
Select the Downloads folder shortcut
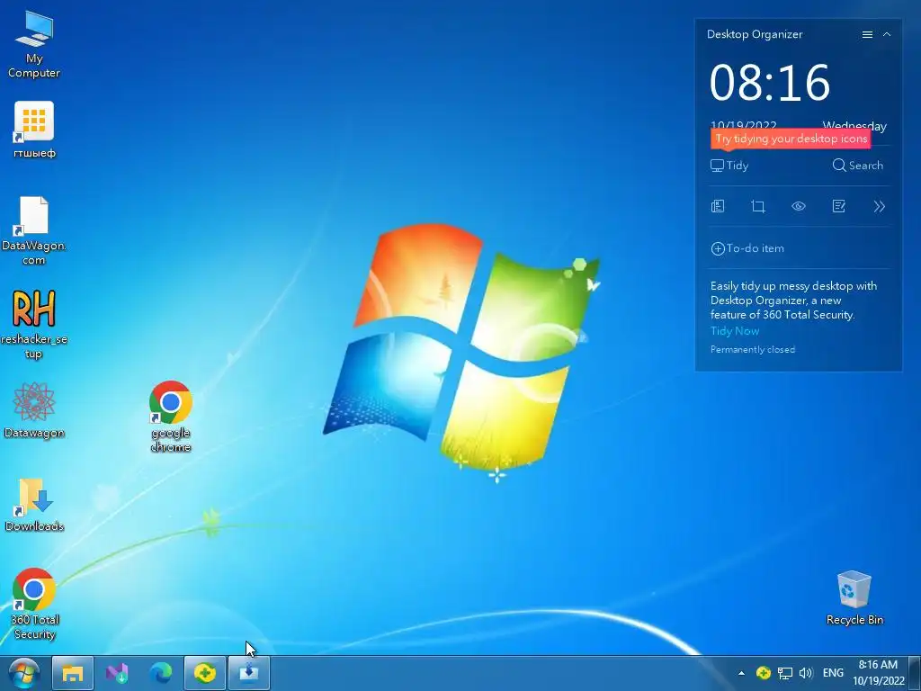[34, 505]
